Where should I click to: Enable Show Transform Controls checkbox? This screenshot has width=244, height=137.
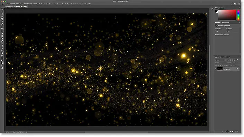coord(22,3)
